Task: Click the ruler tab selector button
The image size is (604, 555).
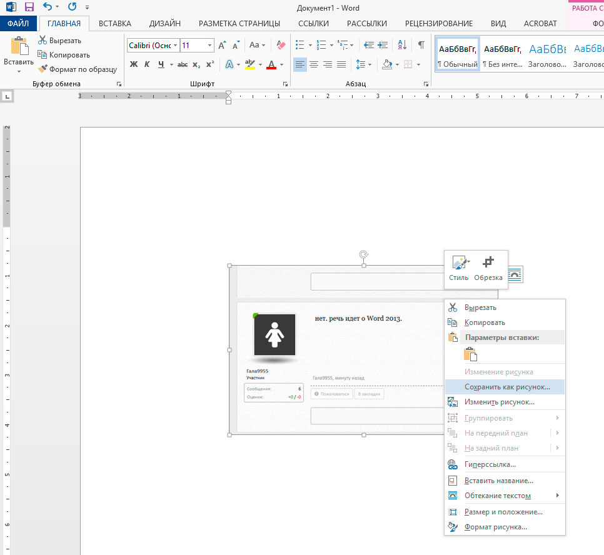Action: [7, 96]
